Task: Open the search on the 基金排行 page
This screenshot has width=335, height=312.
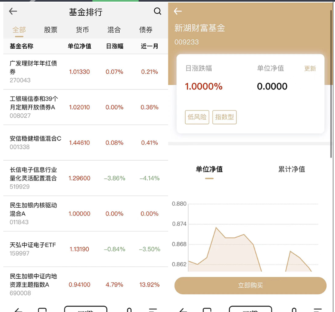Action: pos(158,12)
